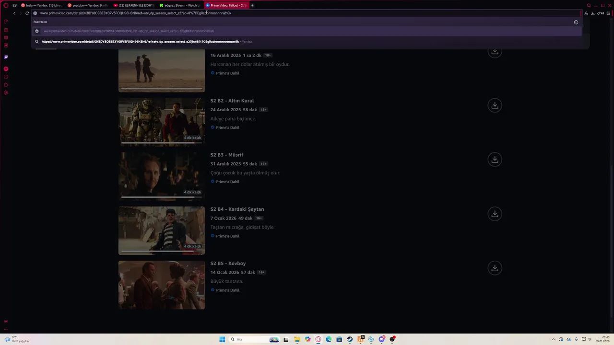Image resolution: width=614 pixels, height=345 pixels.
Task: Show hidden system tray icons
Action: (x=553, y=339)
